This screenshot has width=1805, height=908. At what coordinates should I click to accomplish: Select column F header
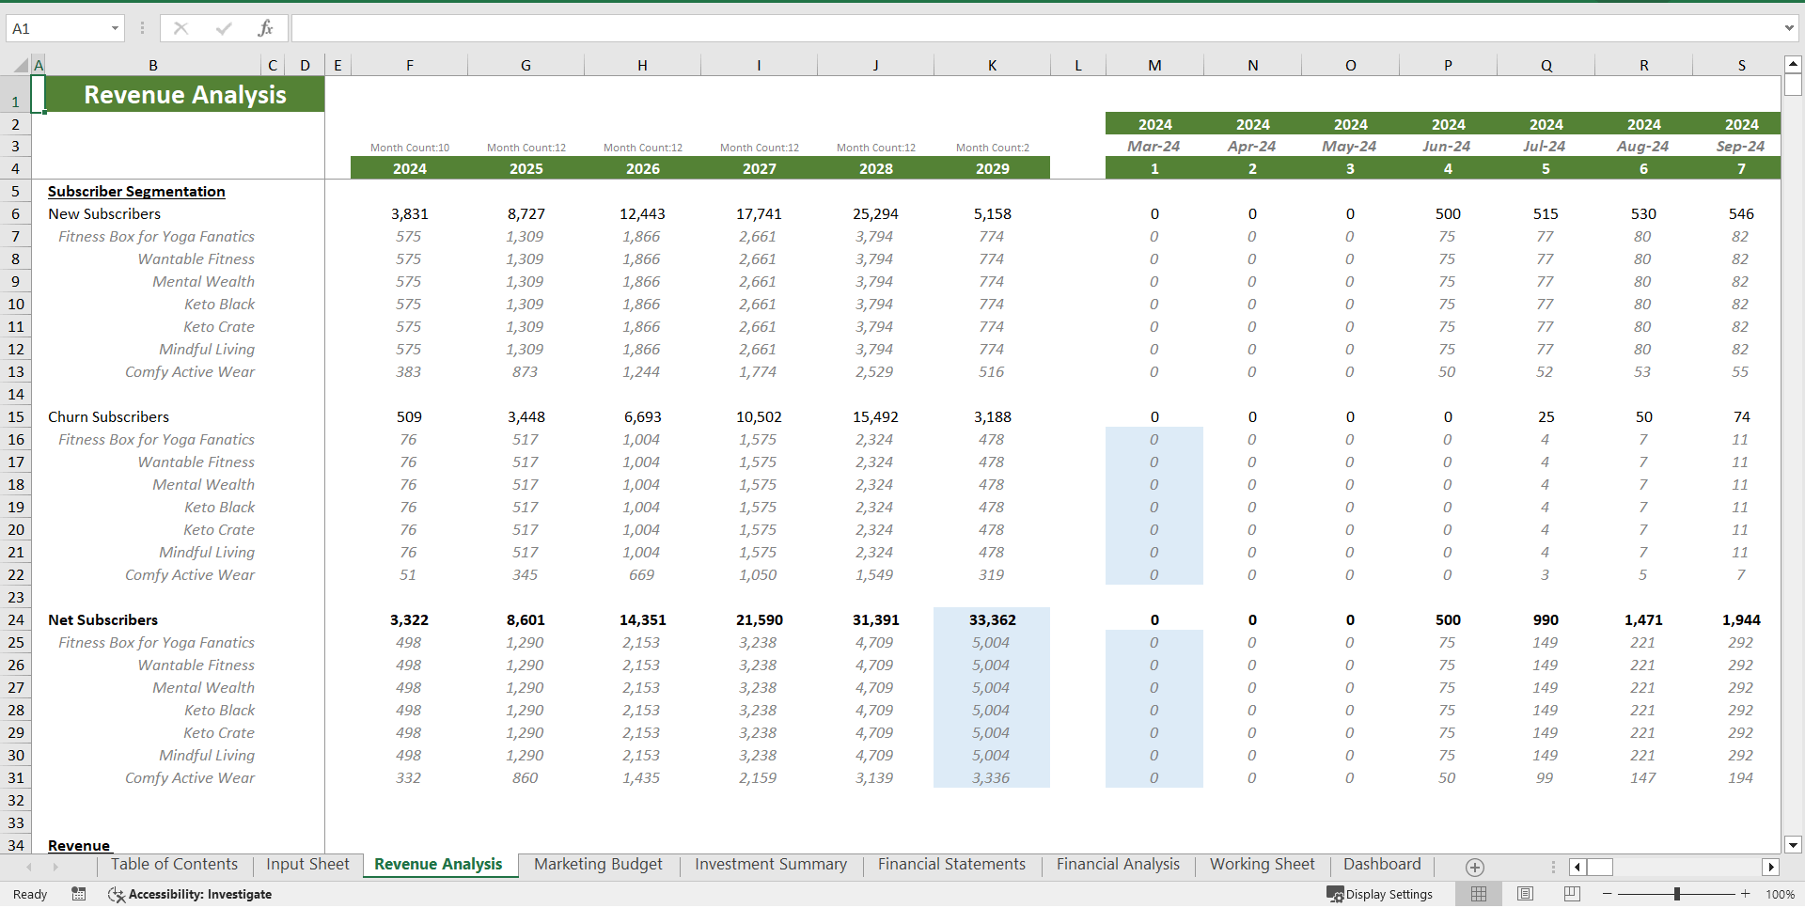pyautogui.click(x=409, y=65)
